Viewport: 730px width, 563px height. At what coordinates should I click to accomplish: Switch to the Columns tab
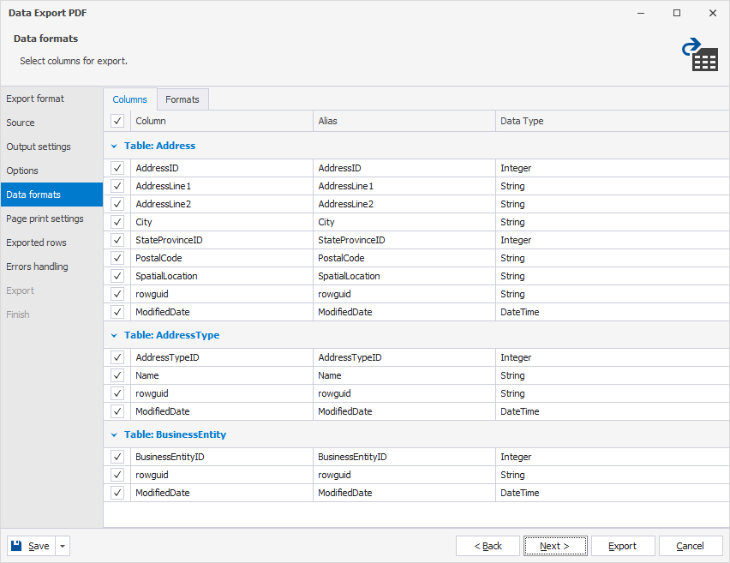(130, 99)
